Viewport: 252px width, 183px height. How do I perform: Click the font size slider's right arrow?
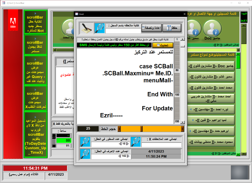pyautogui.click(x=182, y=129)
